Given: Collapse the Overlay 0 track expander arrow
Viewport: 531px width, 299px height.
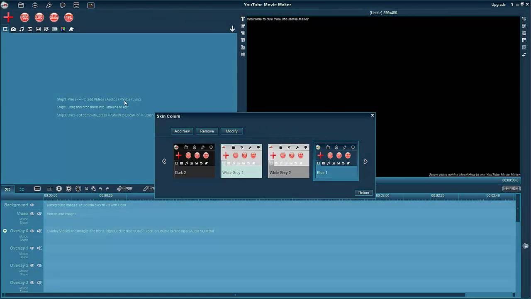Looking at the screenshot, I should click(5, 230).
